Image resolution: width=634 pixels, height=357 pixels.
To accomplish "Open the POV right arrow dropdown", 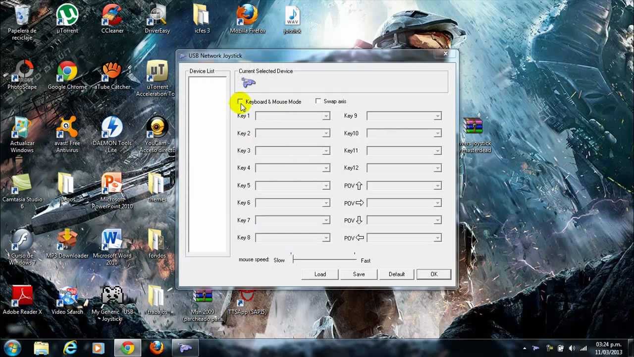I will [404, 203].
